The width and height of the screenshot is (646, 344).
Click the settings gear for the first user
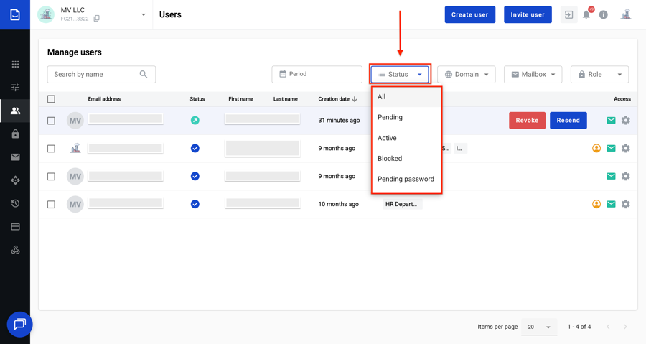626,121
